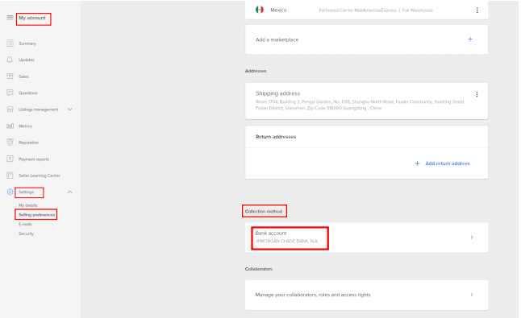
Task: Click the Return addresses heading
Action: click(x=276, y=137)
